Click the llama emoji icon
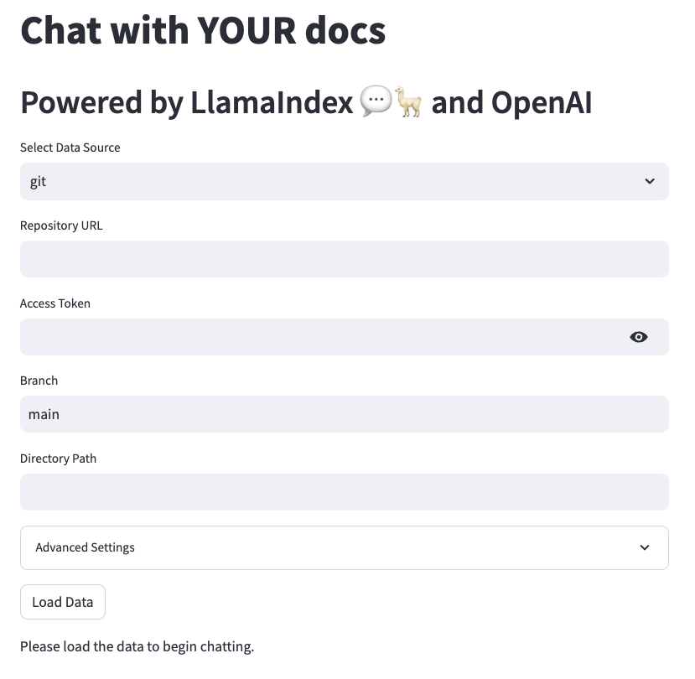 pos(409,102)
